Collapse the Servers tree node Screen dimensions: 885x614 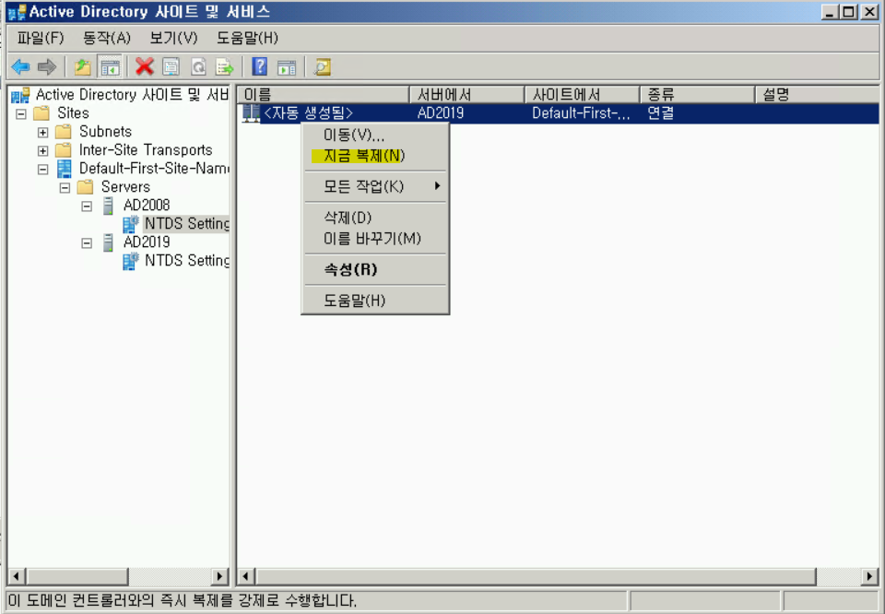65,187
